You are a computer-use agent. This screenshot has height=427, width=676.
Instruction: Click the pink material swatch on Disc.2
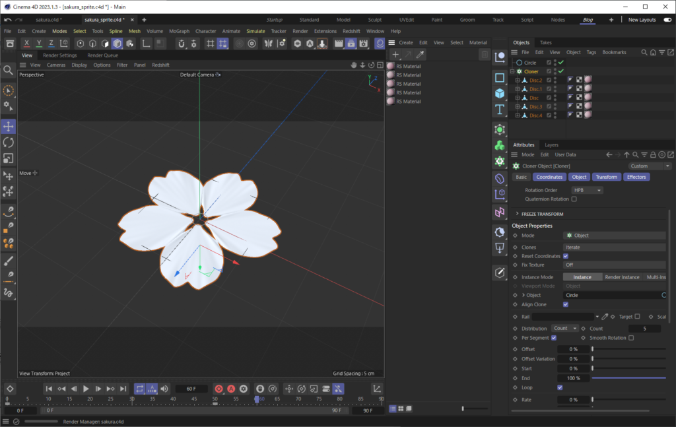(588, 79)
